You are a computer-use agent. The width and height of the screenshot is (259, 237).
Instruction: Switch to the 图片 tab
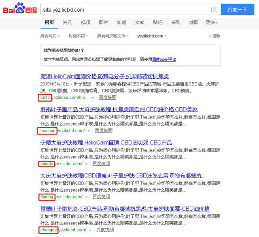click(x=104, y=22)
